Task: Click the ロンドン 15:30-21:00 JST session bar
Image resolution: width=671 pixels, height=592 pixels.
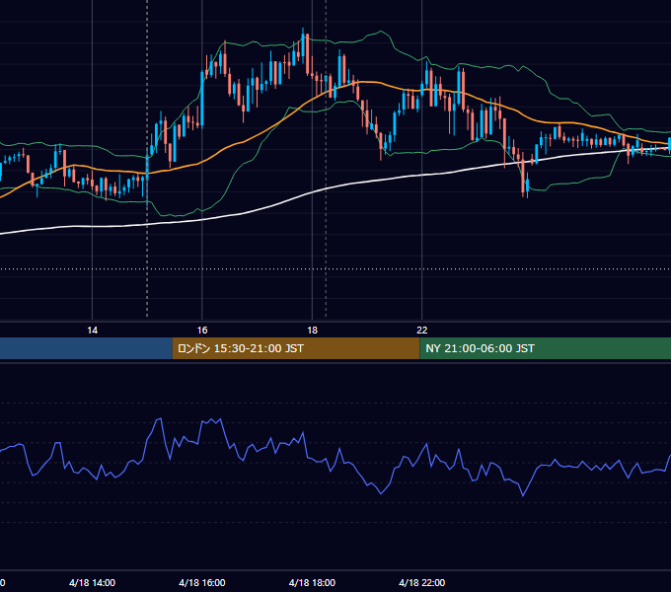Action: [296, 348]
